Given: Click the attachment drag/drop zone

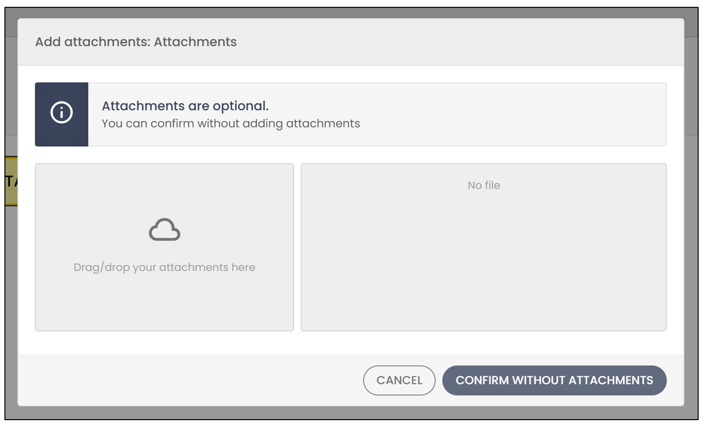Looking at the screenshot, I should 164,247.
